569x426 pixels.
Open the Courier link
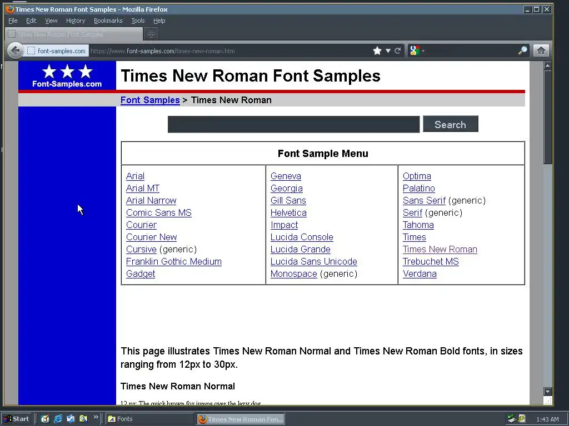point(142,225)
